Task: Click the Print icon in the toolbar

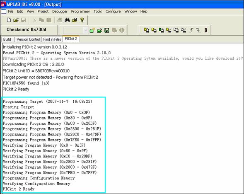Action: (60, 20)
